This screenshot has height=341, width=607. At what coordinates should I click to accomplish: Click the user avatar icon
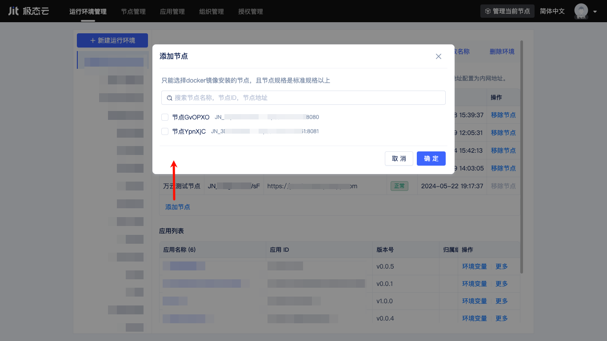coord(581,11)
